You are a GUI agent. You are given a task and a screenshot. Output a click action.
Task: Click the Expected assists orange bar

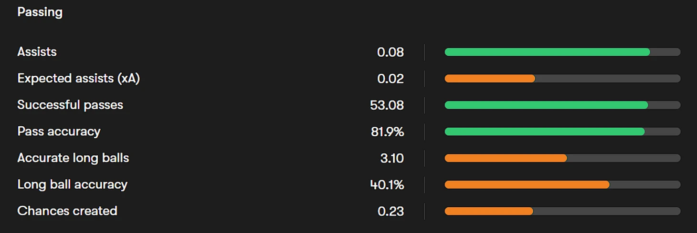(490, 79)
